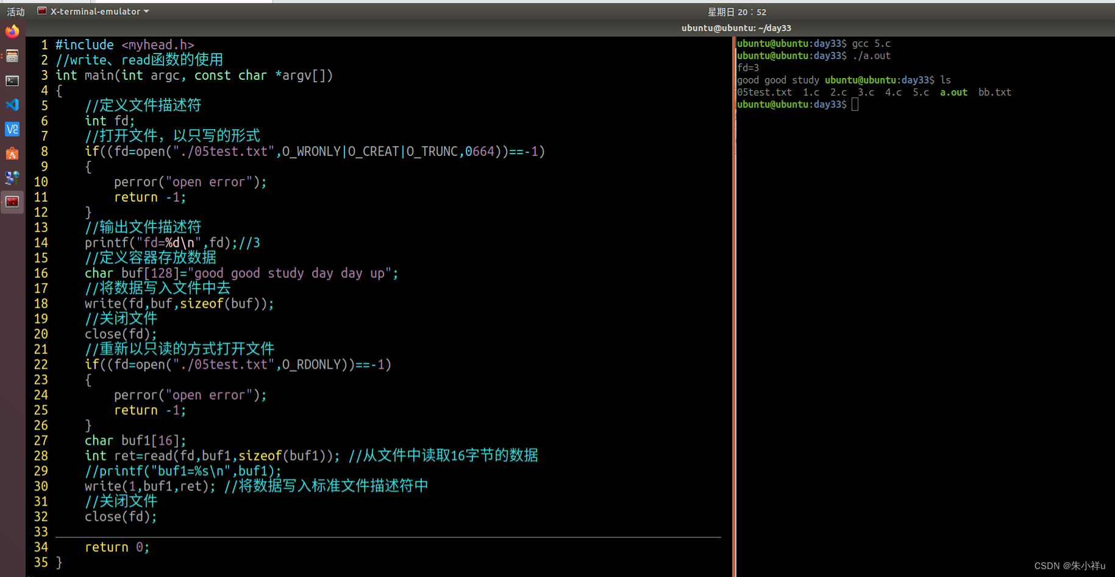1115x577 pixels.
Task: Open the Remmina remote desktop dock icon
Action: (12, 178)
